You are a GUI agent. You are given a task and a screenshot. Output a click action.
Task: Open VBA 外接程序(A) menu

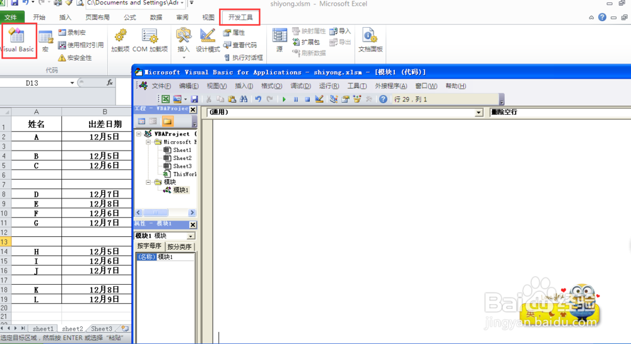pos(391,86)
